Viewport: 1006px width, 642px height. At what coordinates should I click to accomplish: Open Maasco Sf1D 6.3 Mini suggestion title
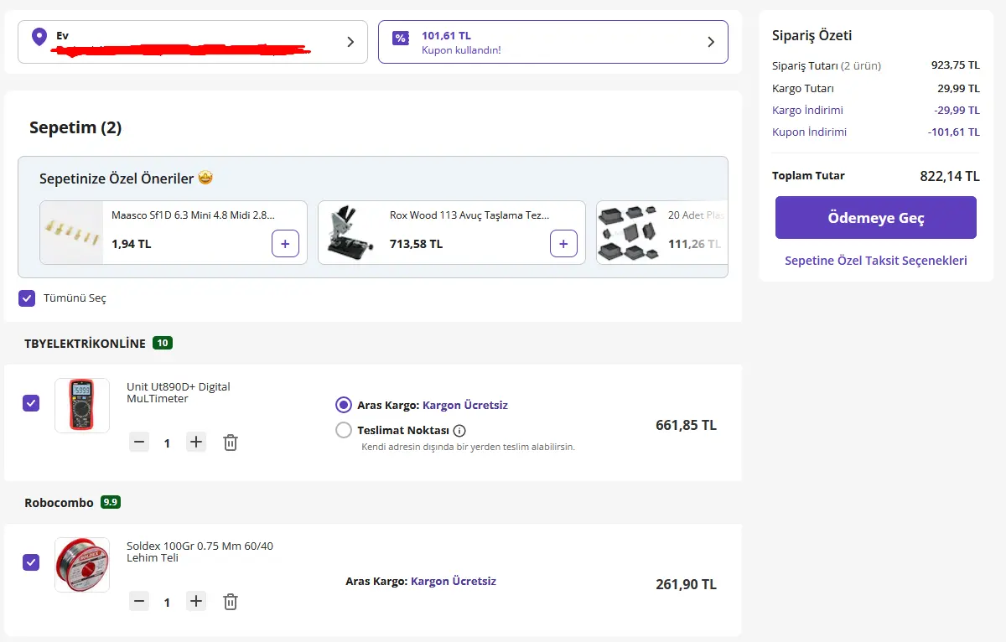pyautogui.click(x=193, y=215)
